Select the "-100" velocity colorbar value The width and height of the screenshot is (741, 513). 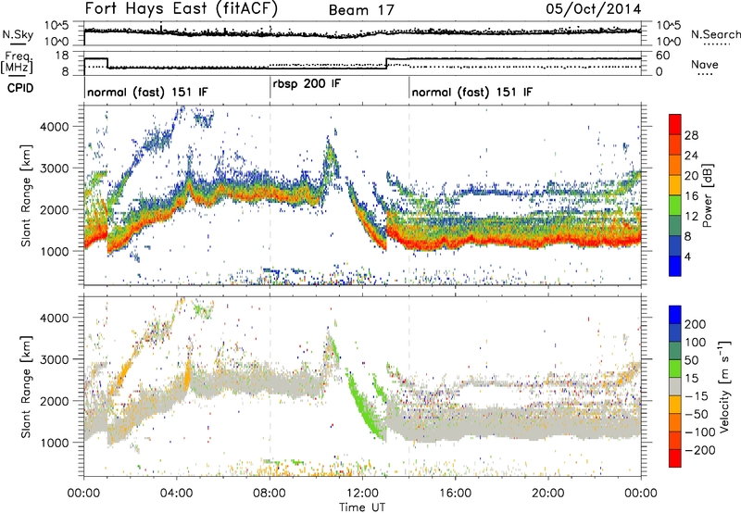click(x=699, y=432)
